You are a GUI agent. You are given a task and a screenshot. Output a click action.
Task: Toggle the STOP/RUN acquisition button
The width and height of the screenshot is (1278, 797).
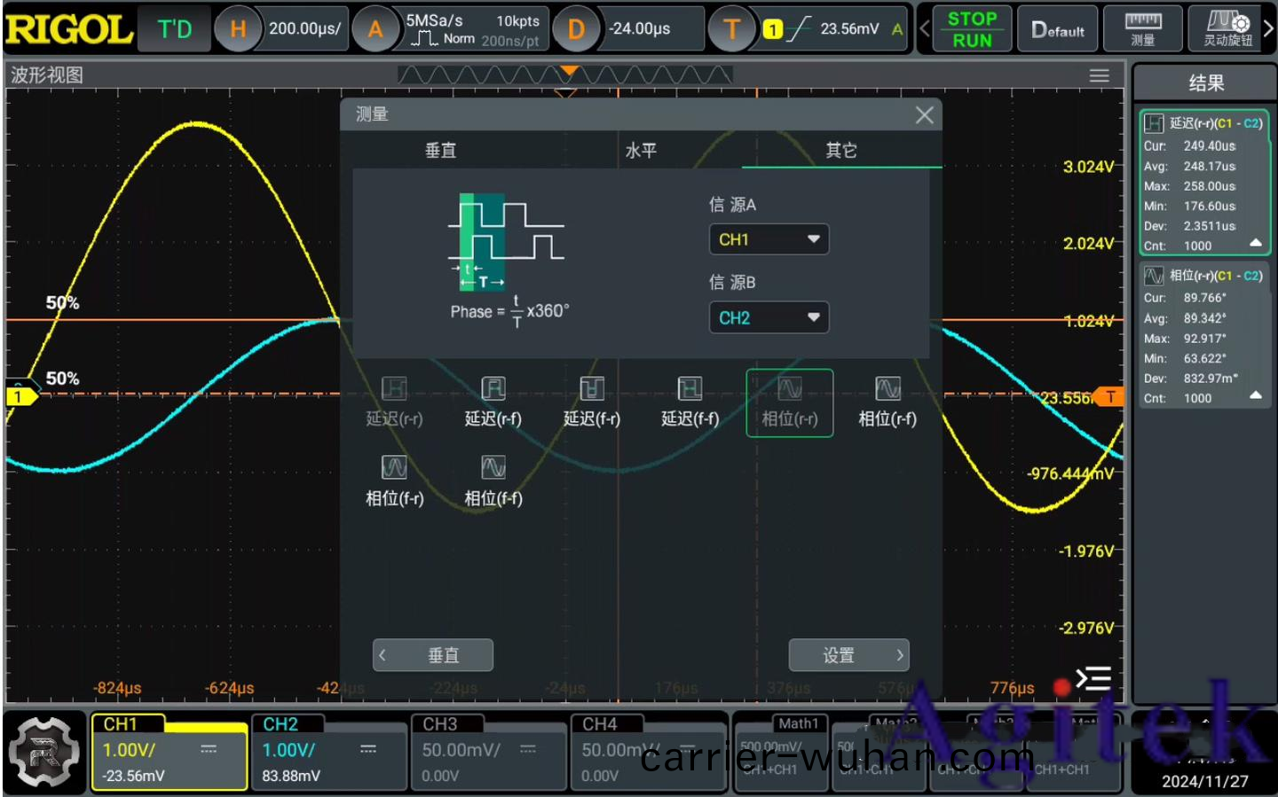971,29
